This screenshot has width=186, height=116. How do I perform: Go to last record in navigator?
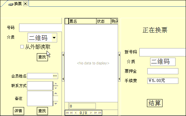tap(100, 113)
